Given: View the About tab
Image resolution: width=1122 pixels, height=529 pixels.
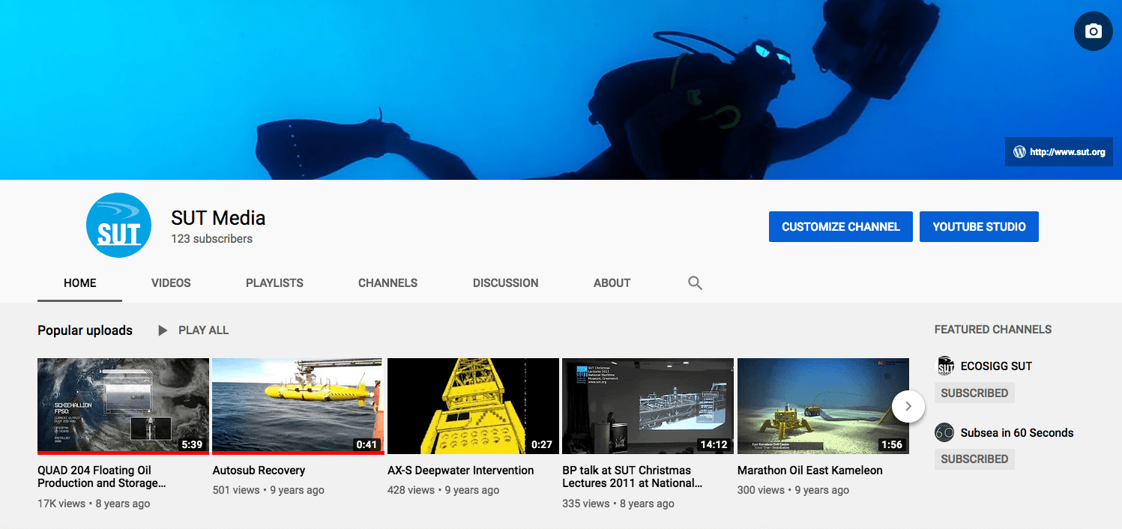Looking at the screenshot, I should point(612,283).
